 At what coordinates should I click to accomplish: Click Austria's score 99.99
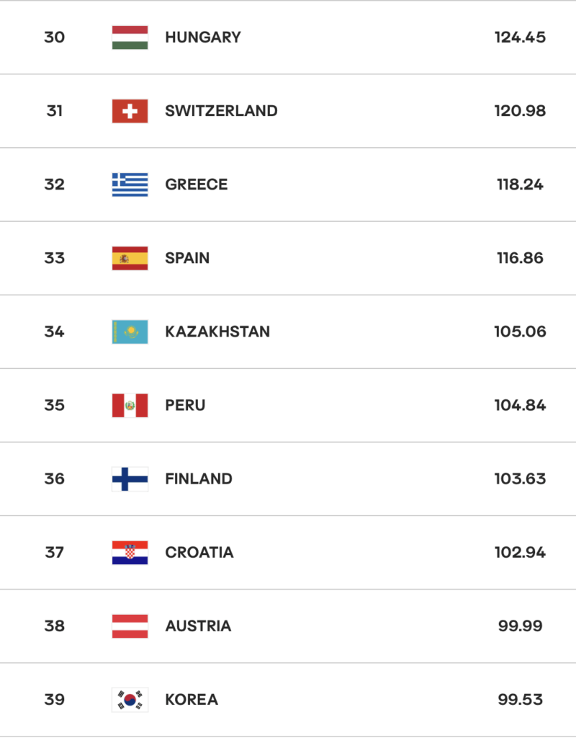[520, 626]
